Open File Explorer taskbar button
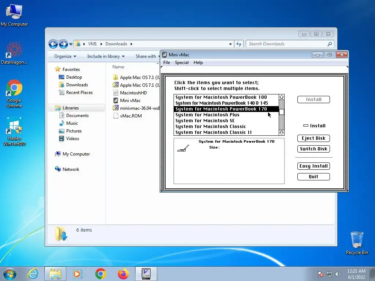 pyautogui.click(x=55, y=274)
